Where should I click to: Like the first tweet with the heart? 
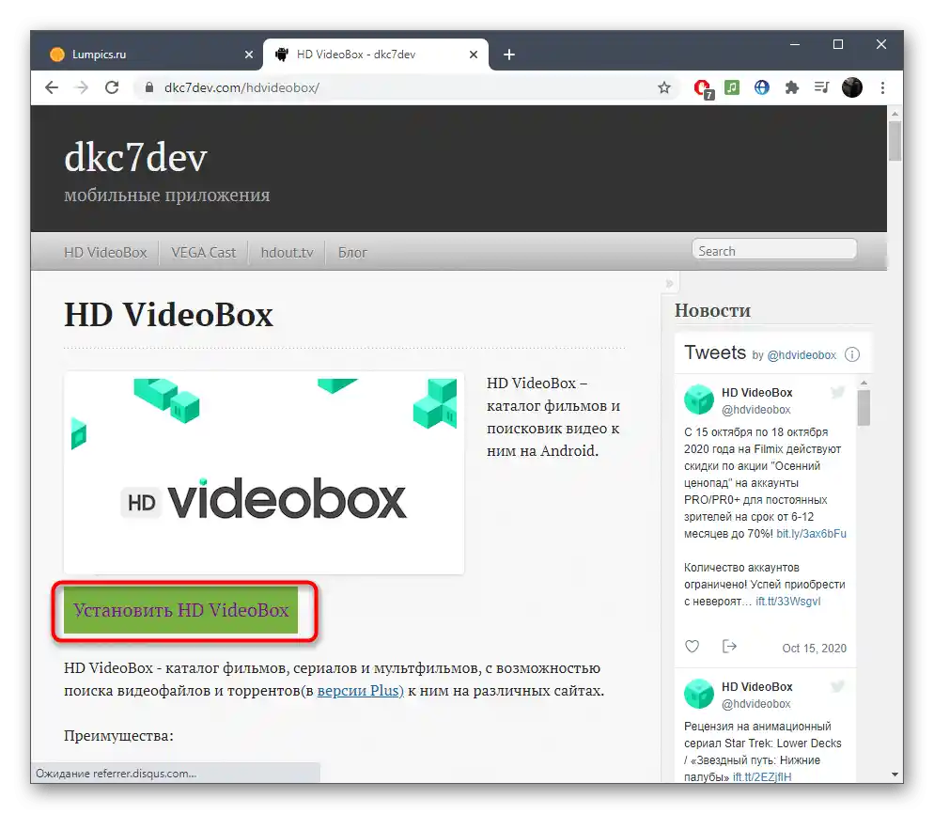click(692, 647)
